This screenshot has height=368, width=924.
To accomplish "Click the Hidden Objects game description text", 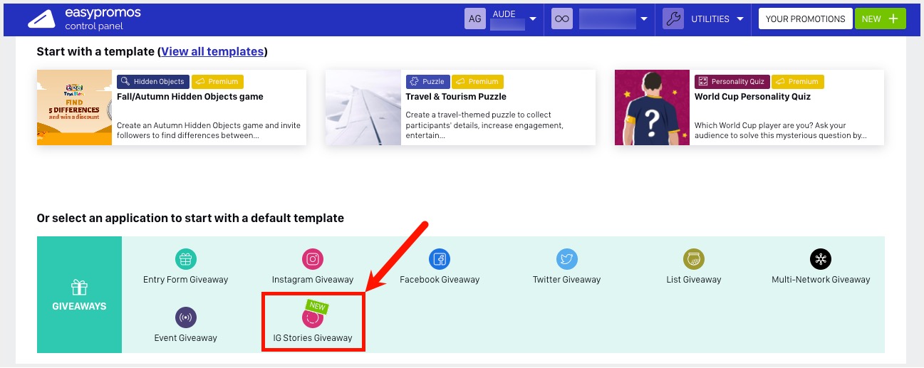I will (209, 130).
